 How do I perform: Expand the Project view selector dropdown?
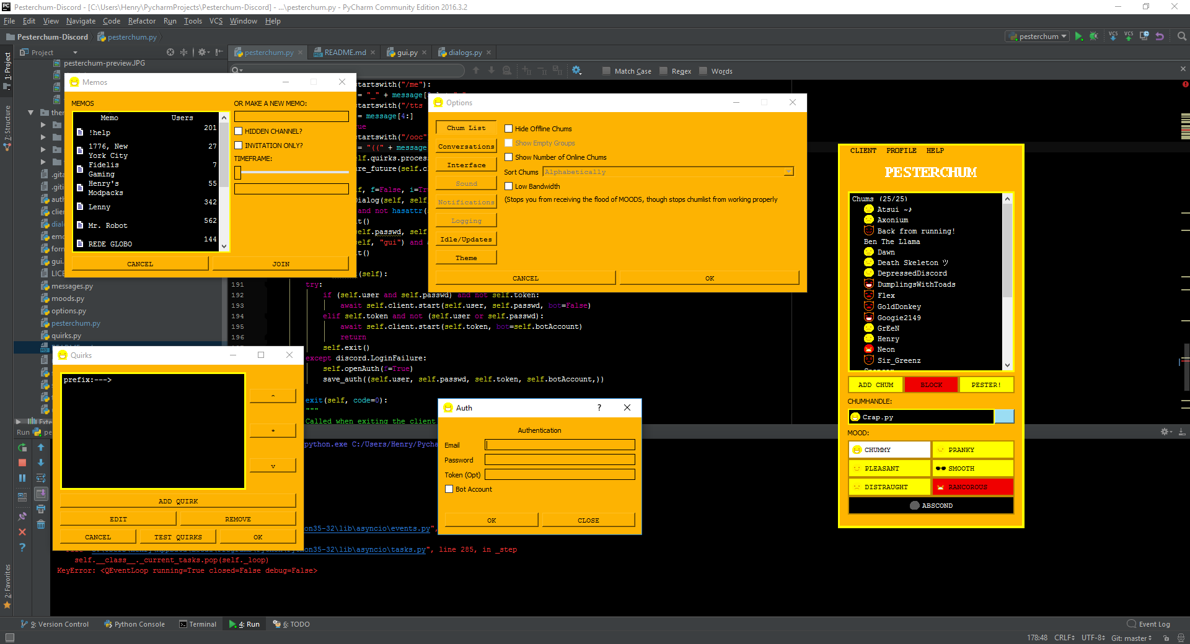coord(75,53)
